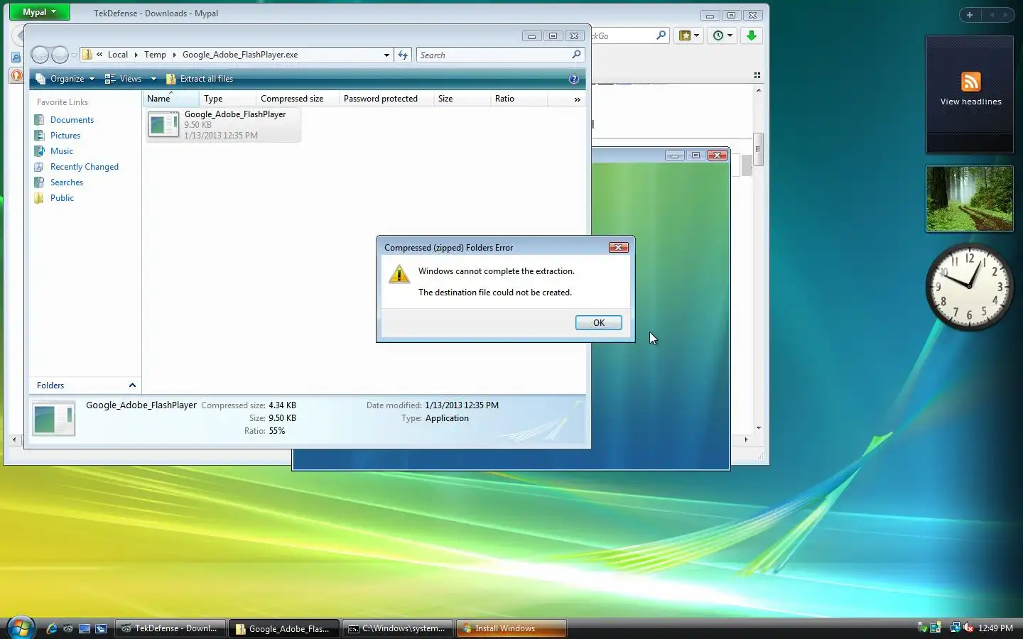Expand the address bar history dropdown
This screenshot has height=639, width=1023.
pos(386,55)
